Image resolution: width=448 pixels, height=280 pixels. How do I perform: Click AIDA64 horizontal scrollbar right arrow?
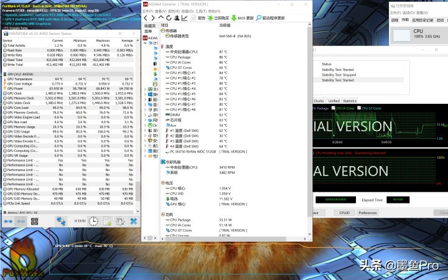click(305, 238)
